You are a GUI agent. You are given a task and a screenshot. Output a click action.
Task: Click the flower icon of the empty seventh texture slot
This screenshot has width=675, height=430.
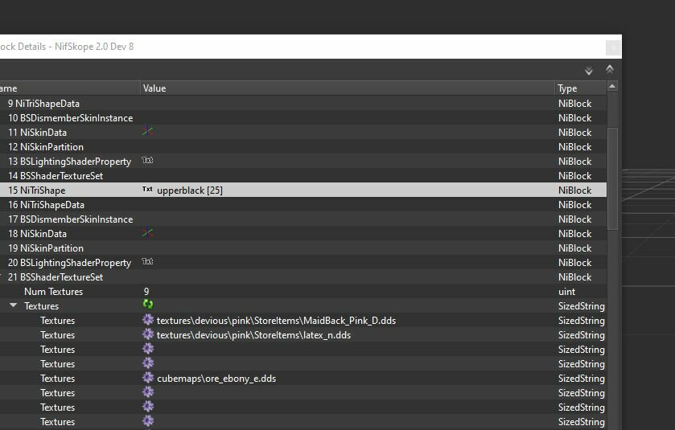click(x=148, y=407)
